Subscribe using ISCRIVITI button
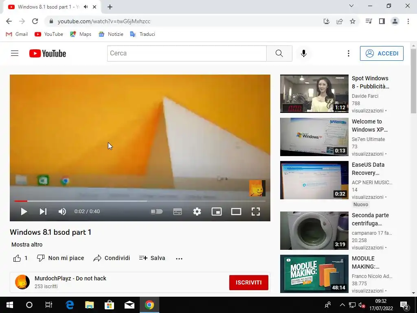Image resolution: width=417 pixels, height=313 pixels. [249, 282]
